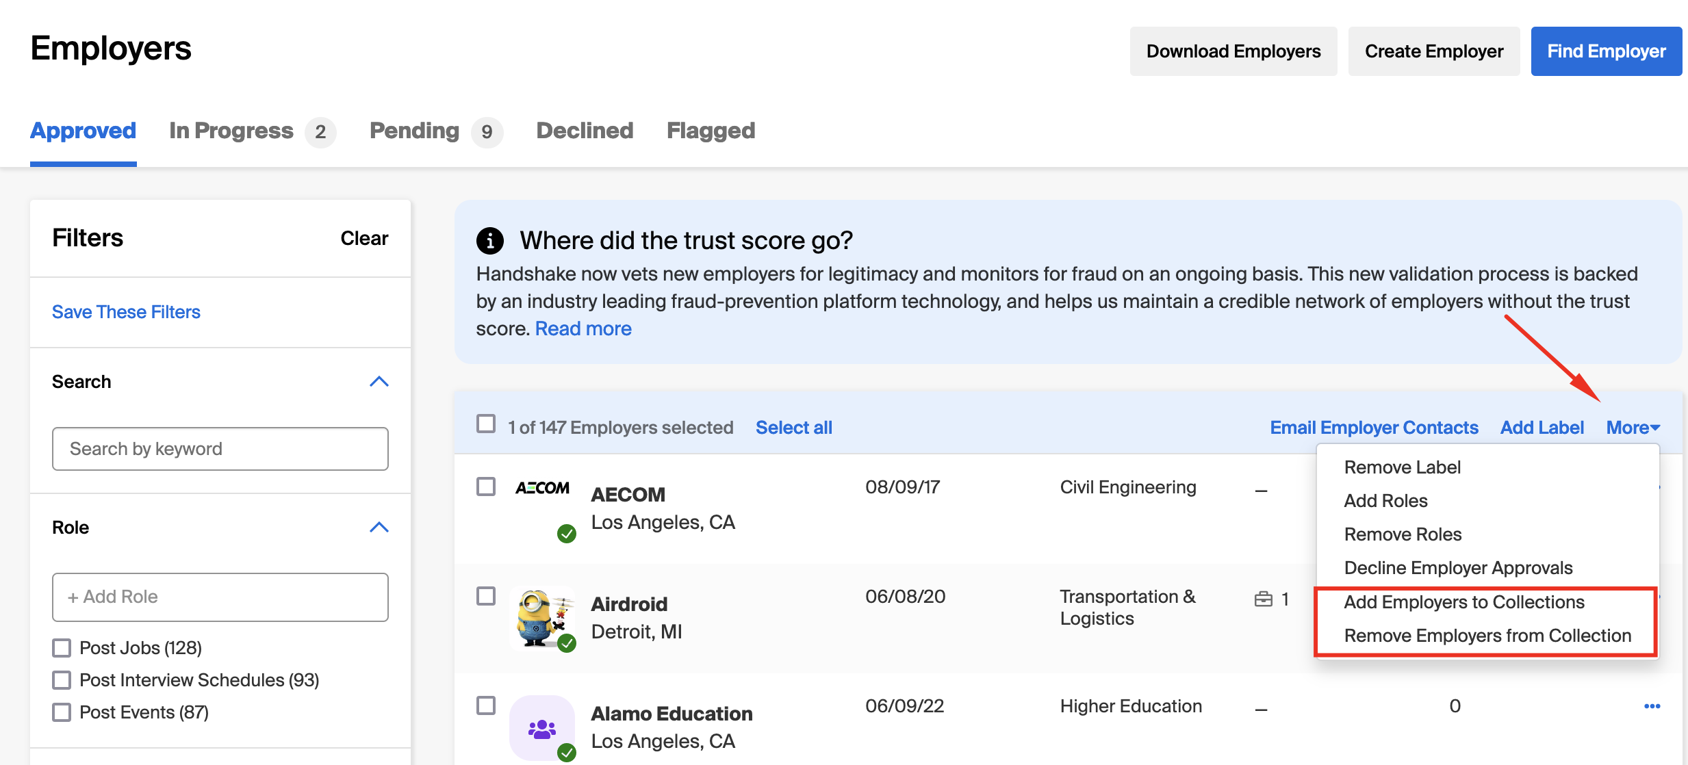Click Alamo Education's green verified checkmark badge

567,753
